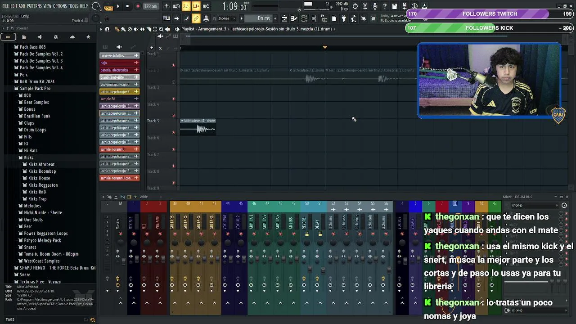The width and height of the screenshot is (576, 324).
Task: Mute Track 1 in the playlist
Action: pyautogui.click(x=174, y=65)
